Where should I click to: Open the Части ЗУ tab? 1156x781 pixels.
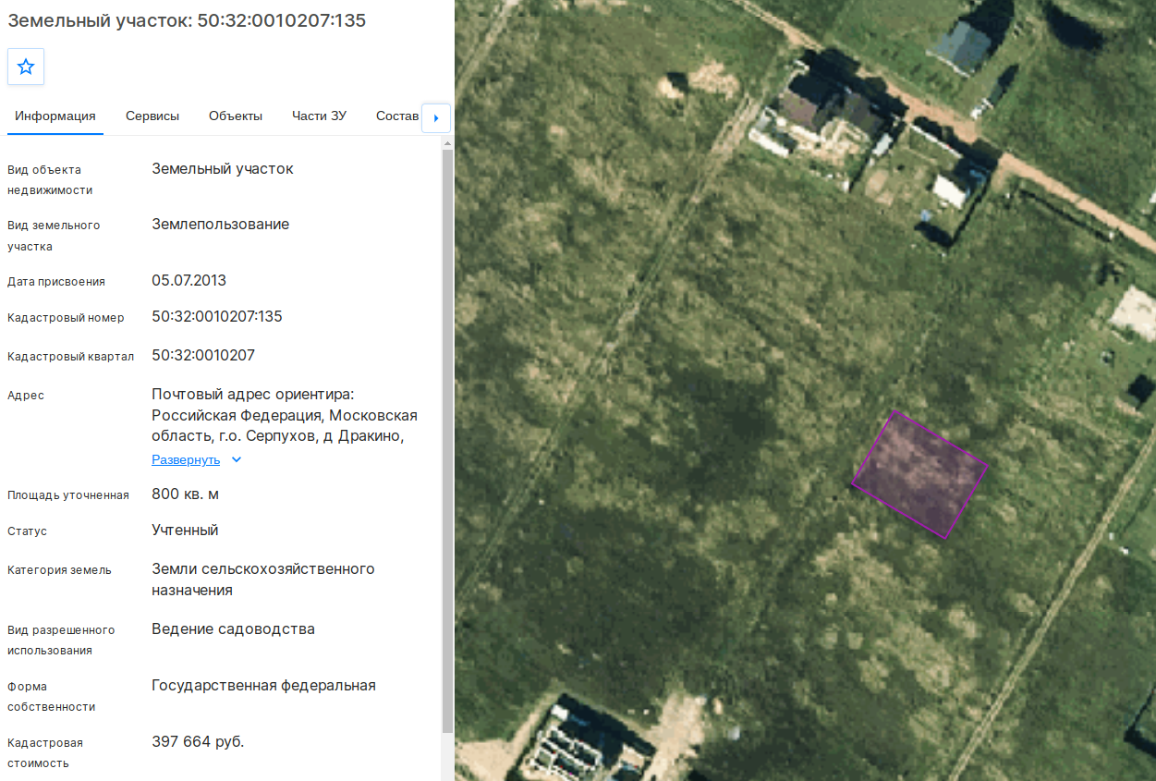(x=319, y=116)
